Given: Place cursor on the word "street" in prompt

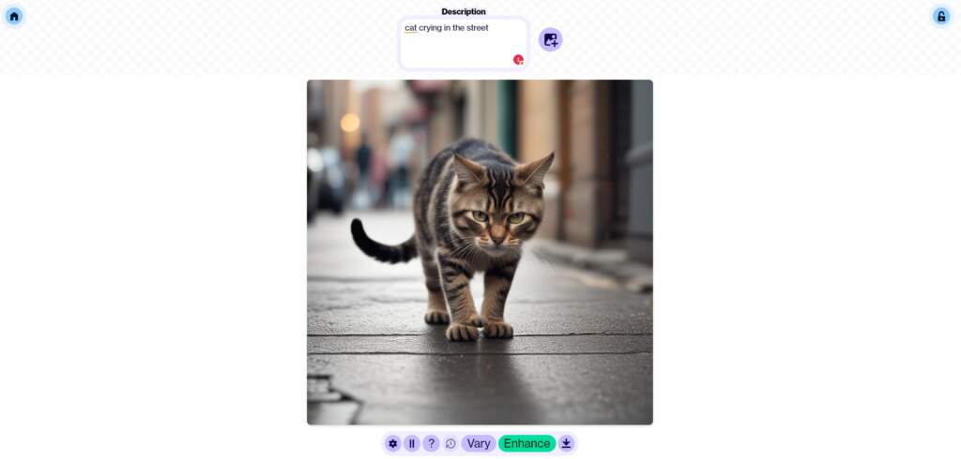Looking at the screenshot, I should [478, 27].
